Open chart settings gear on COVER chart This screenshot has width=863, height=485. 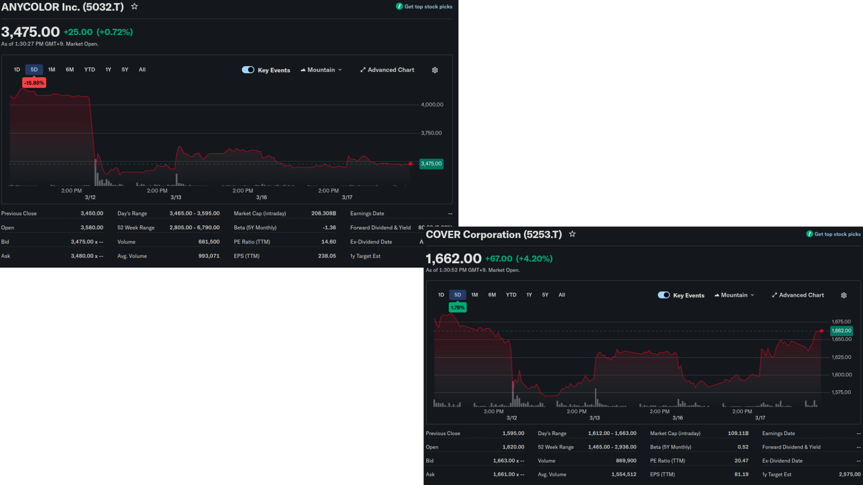tap(844, 295)
